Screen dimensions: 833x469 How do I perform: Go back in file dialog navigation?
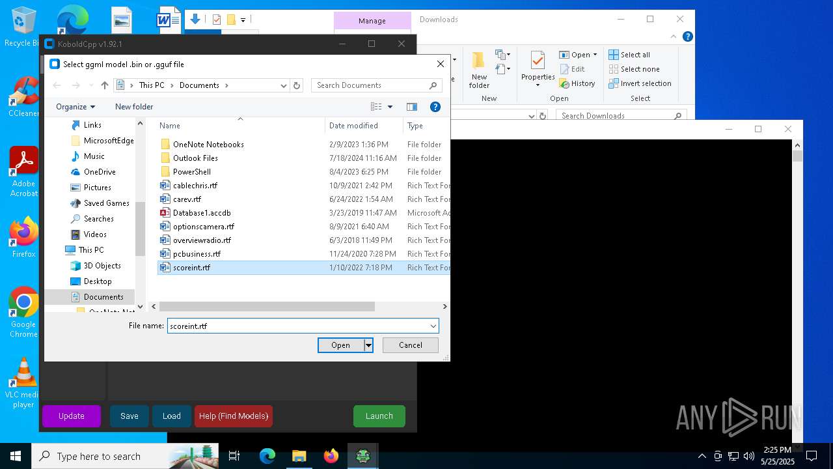coord(57,85)
